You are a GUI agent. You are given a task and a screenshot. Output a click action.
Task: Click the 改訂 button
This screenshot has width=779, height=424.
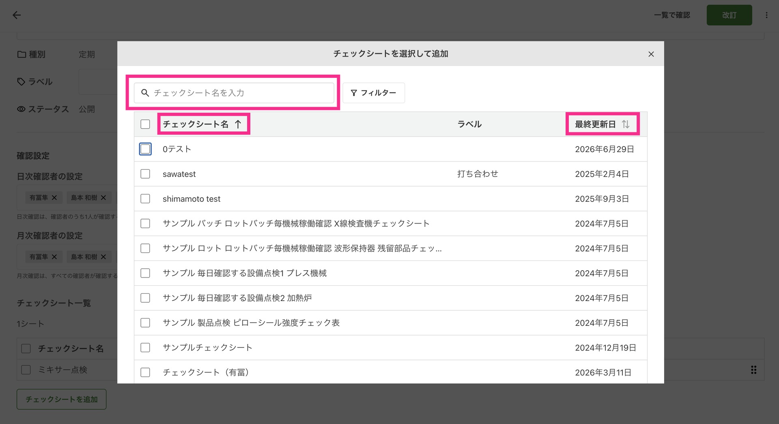pos(729,15)
